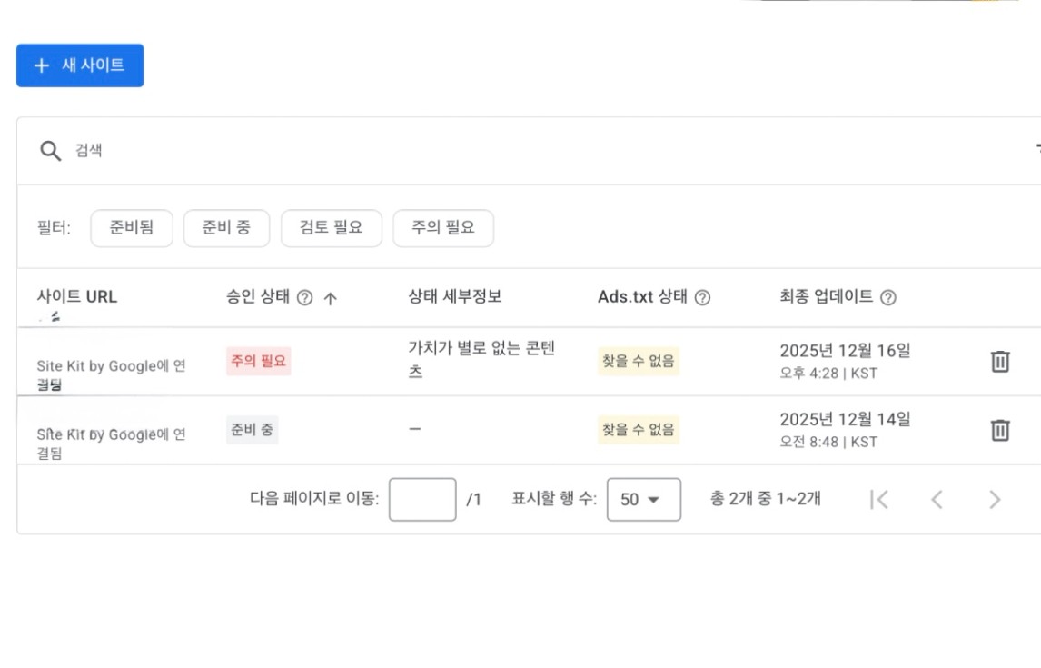The height and width of the screenshot is (668, 1041).
Task: Toggle the 검토 필요 filter chip
Action: click(x=331, y=228)
